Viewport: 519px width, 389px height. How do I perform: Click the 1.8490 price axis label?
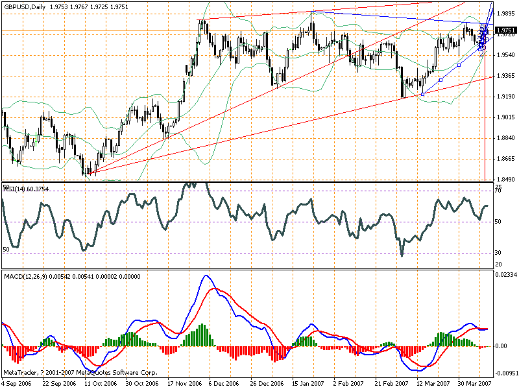click(x=506, y=180)
